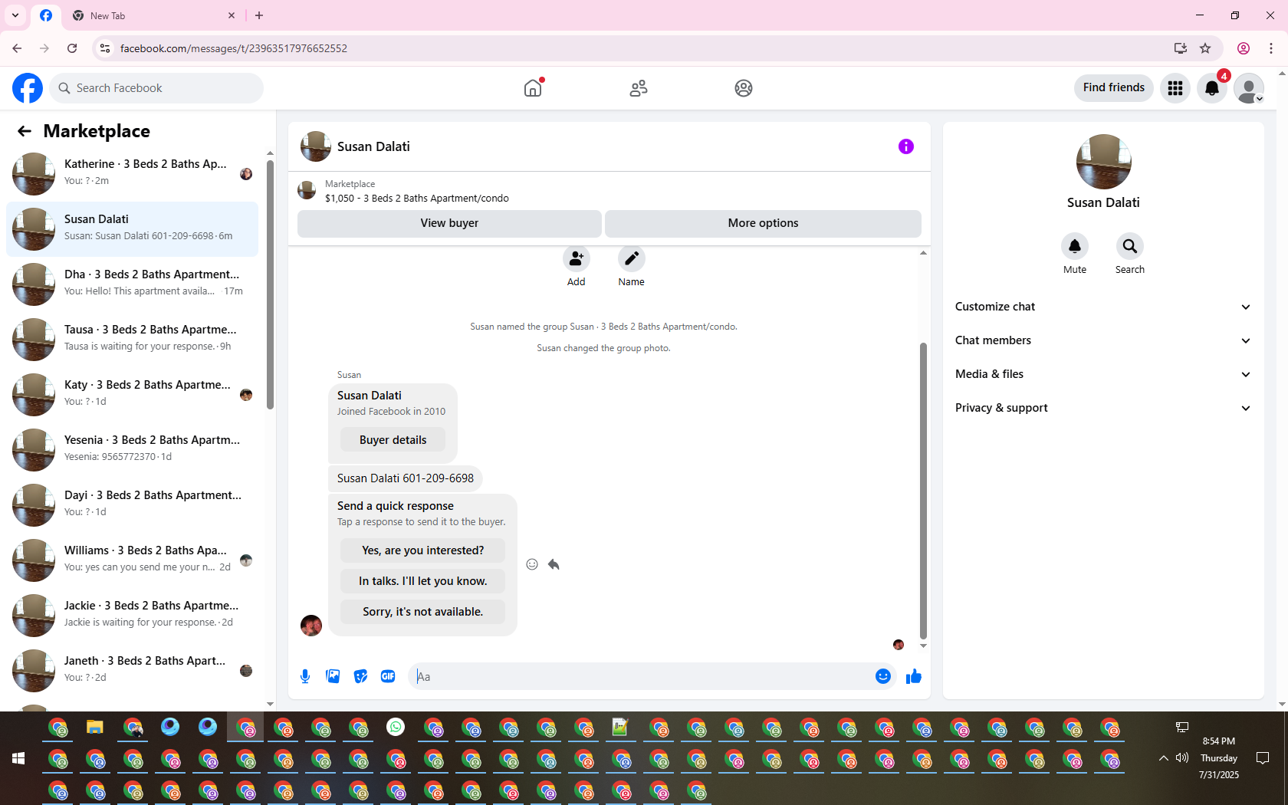Choose a sticker icon
The width and height of the screenshot is (1288, 805).
(360, 676)
